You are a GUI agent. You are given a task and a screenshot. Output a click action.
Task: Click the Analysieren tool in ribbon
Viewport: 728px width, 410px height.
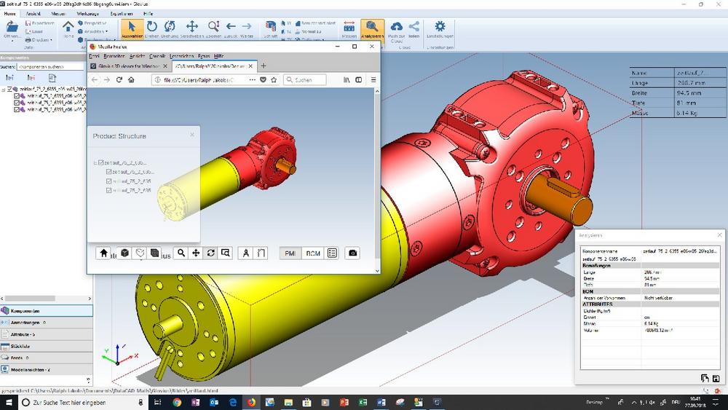(372, 29)
